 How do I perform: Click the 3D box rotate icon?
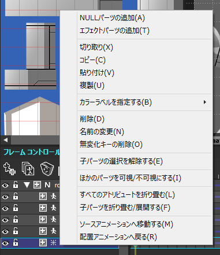click(47, 169)
